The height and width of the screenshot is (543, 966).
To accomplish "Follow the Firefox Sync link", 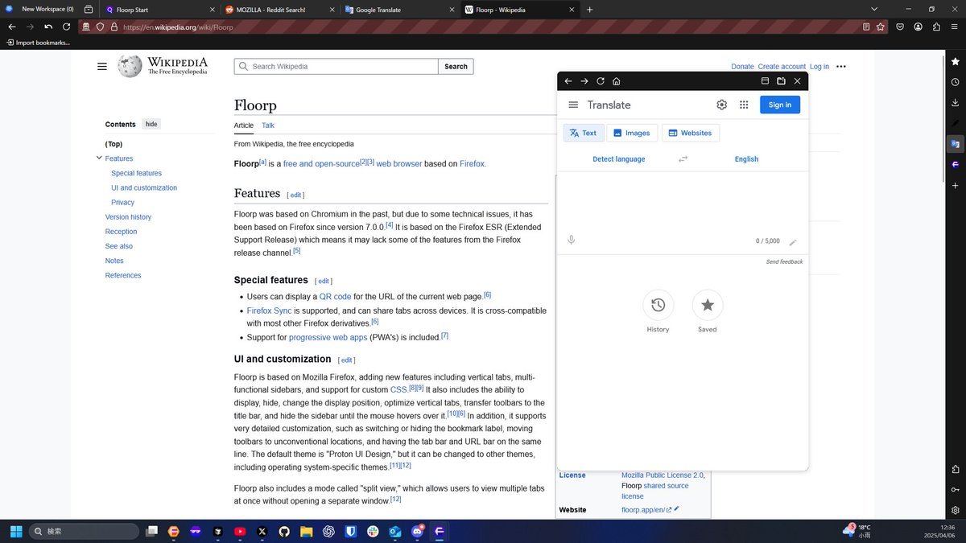I will (x=269, y=311).
